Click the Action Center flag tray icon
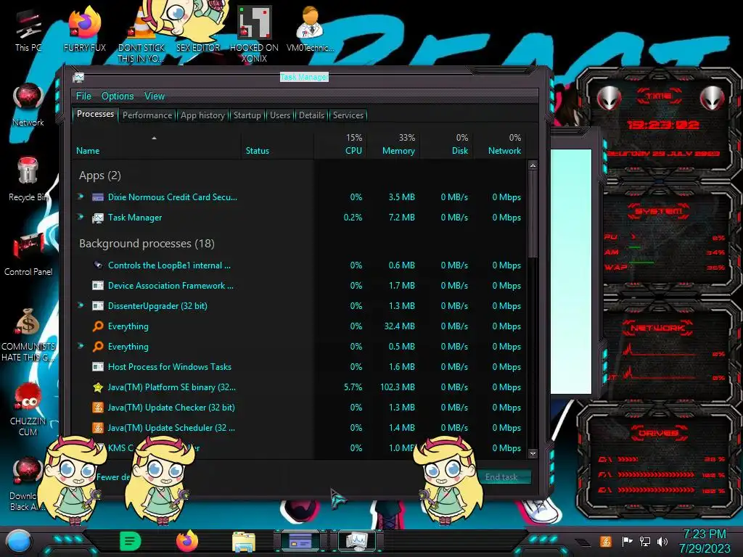This screenshot has height=557, width=743. click(627, 541)
